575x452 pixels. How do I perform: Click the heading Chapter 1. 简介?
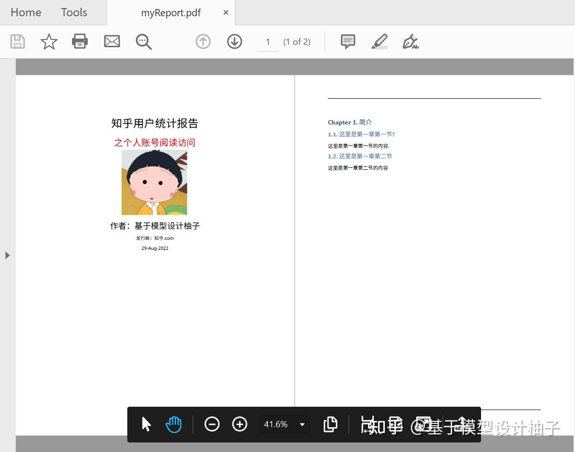[350, 123]
